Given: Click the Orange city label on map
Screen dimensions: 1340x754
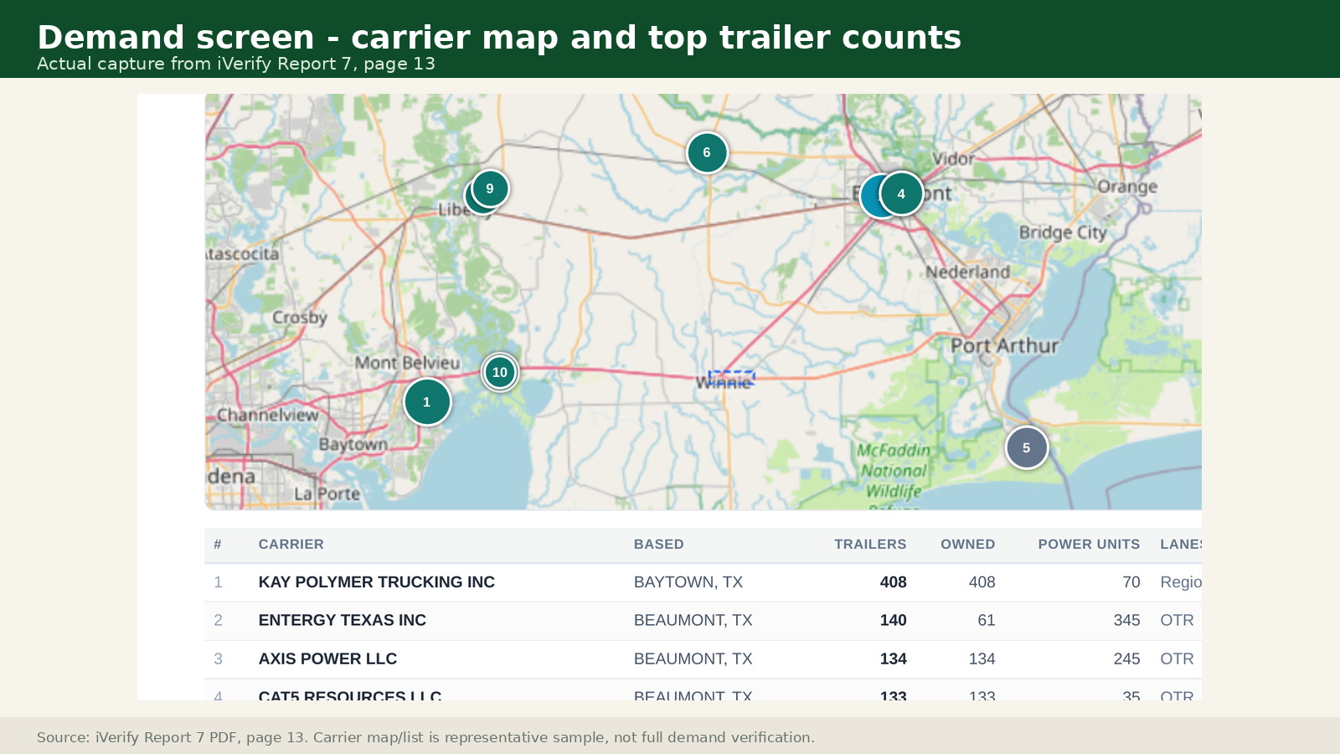Looking at the screenshot, I should click(1127, 187).
